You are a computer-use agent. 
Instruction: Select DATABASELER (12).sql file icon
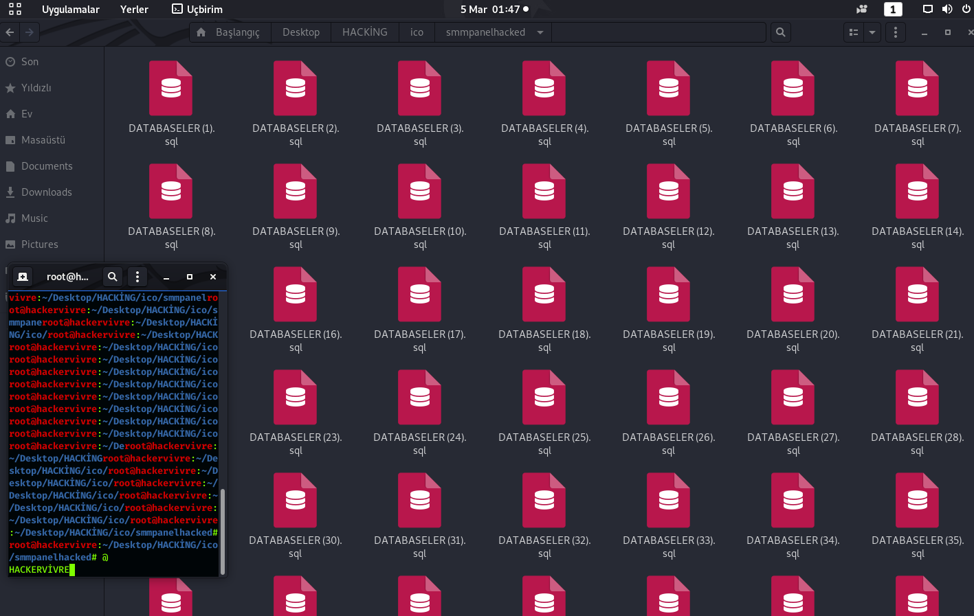tap(669, 191)
